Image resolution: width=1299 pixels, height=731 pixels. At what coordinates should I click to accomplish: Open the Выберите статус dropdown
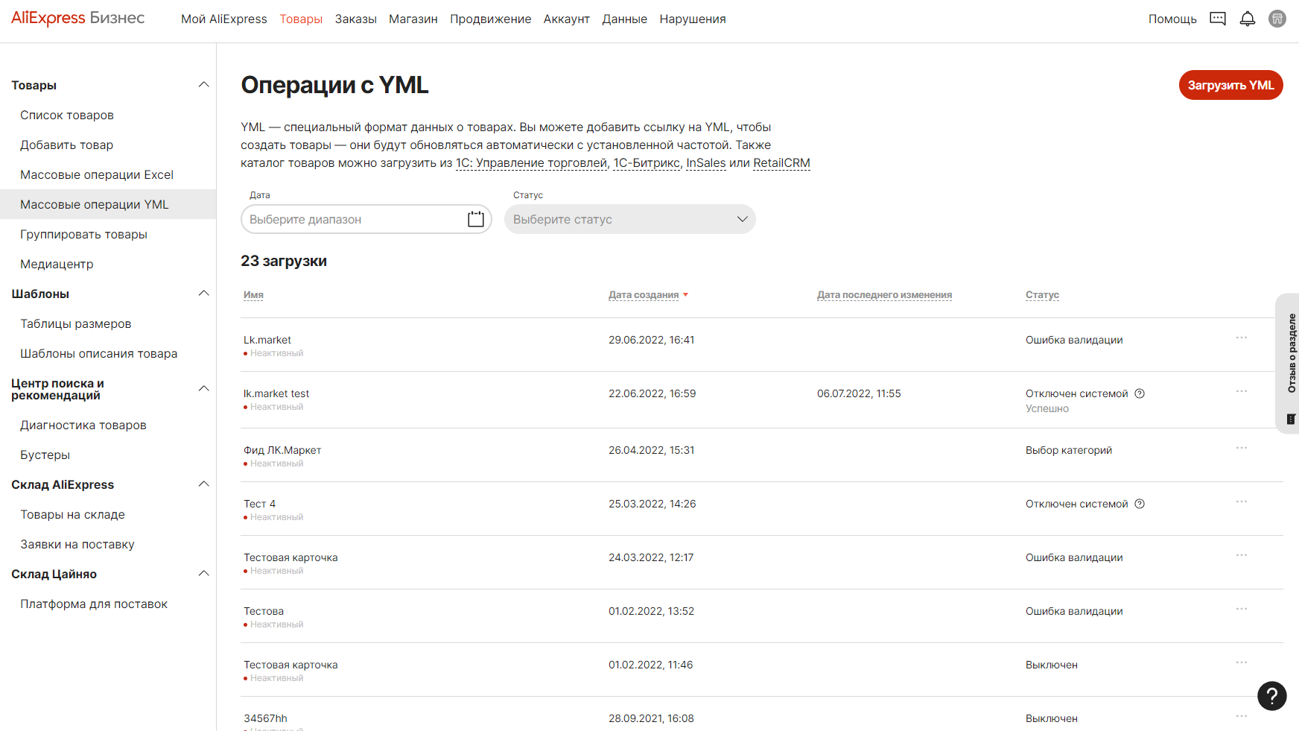click(630, 219)
